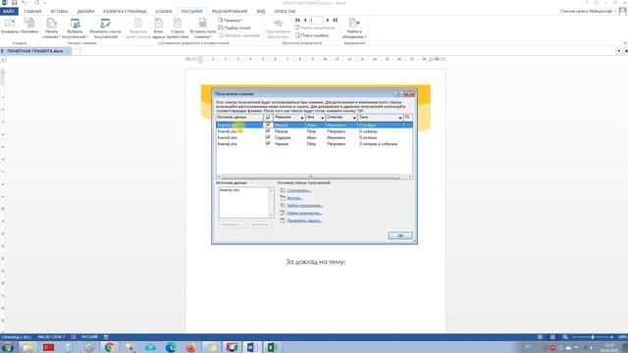Open Word from the taskbar
The height and width of the screenshot is (353, 628).
pyautogui.click(x=251, y=347)
